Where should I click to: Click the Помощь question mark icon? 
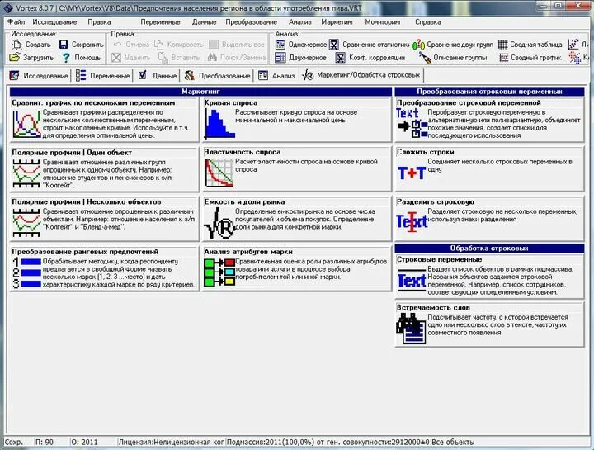click(x=66, y=58)
